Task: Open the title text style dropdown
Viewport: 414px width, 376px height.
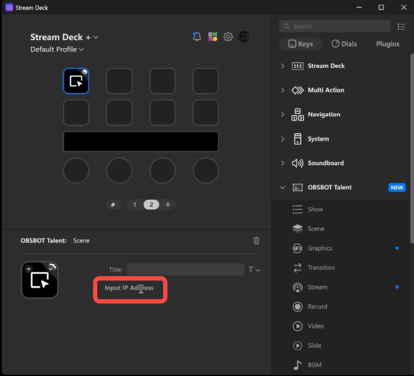Action: click(x=254, y=270)
